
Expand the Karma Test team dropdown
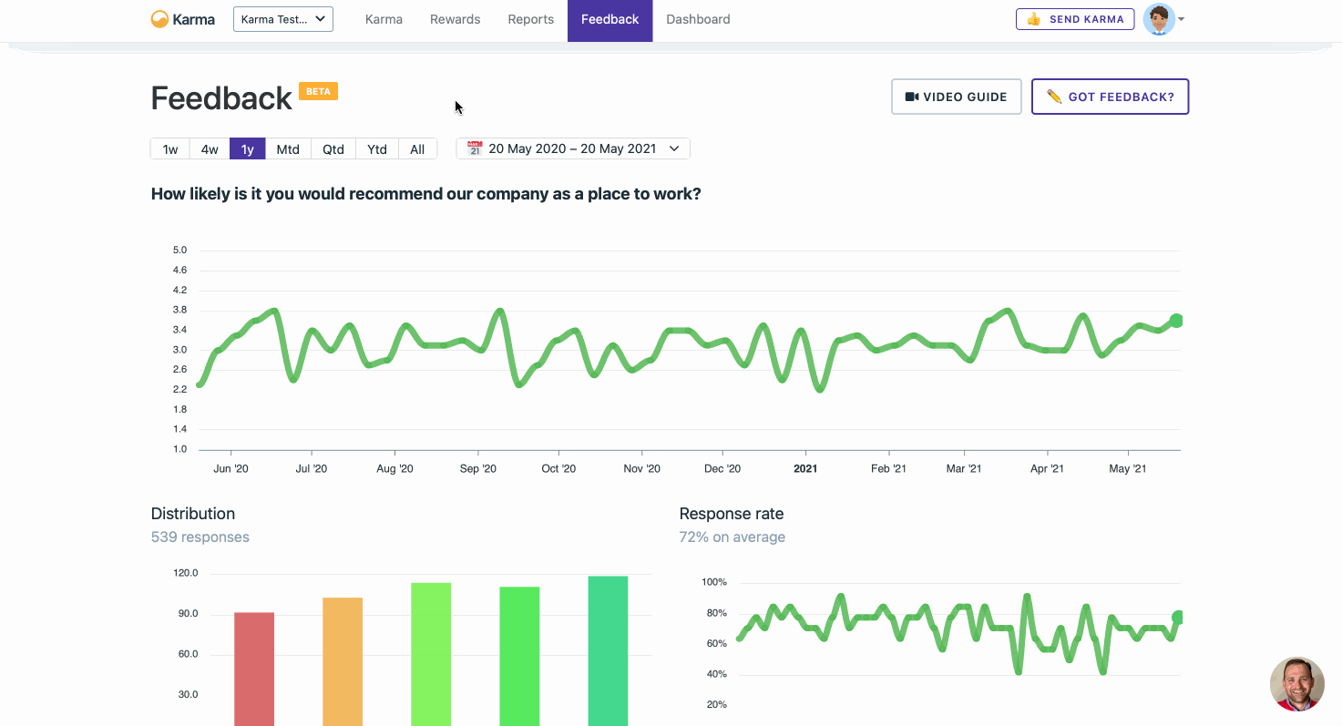283,19
